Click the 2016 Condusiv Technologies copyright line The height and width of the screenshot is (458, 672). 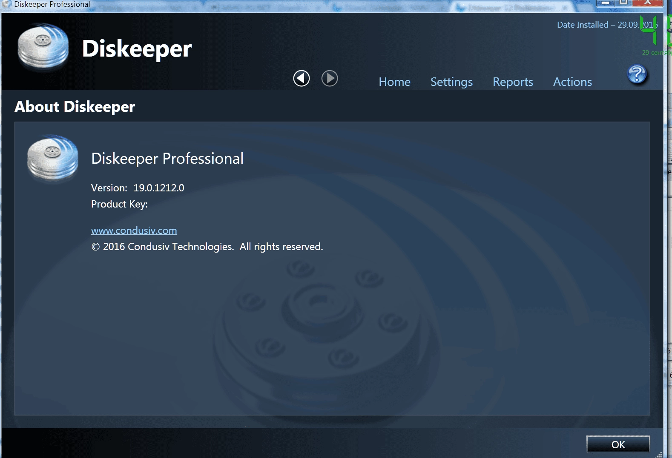coord(207,247)
